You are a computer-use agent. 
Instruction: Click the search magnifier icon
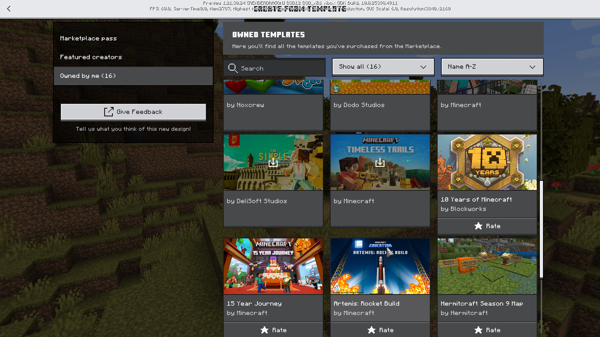232,68
